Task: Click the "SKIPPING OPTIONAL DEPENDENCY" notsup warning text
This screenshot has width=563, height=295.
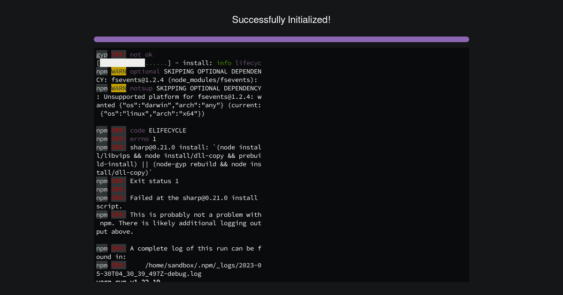Action: point(209,88)
